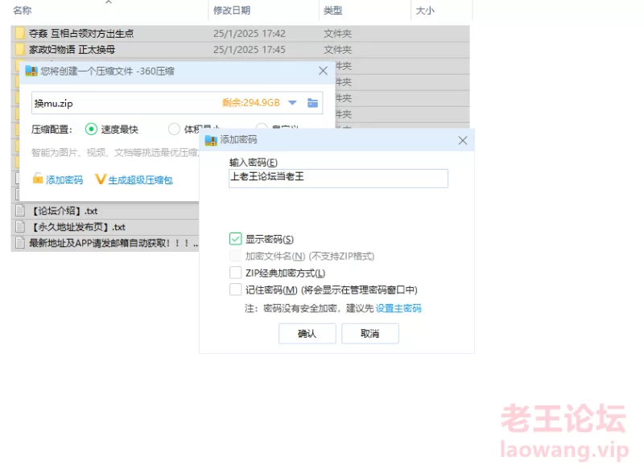Enable 记住密码(M) checkbox
This screenshot has width=644, height=469.
(x=235, y=290)
